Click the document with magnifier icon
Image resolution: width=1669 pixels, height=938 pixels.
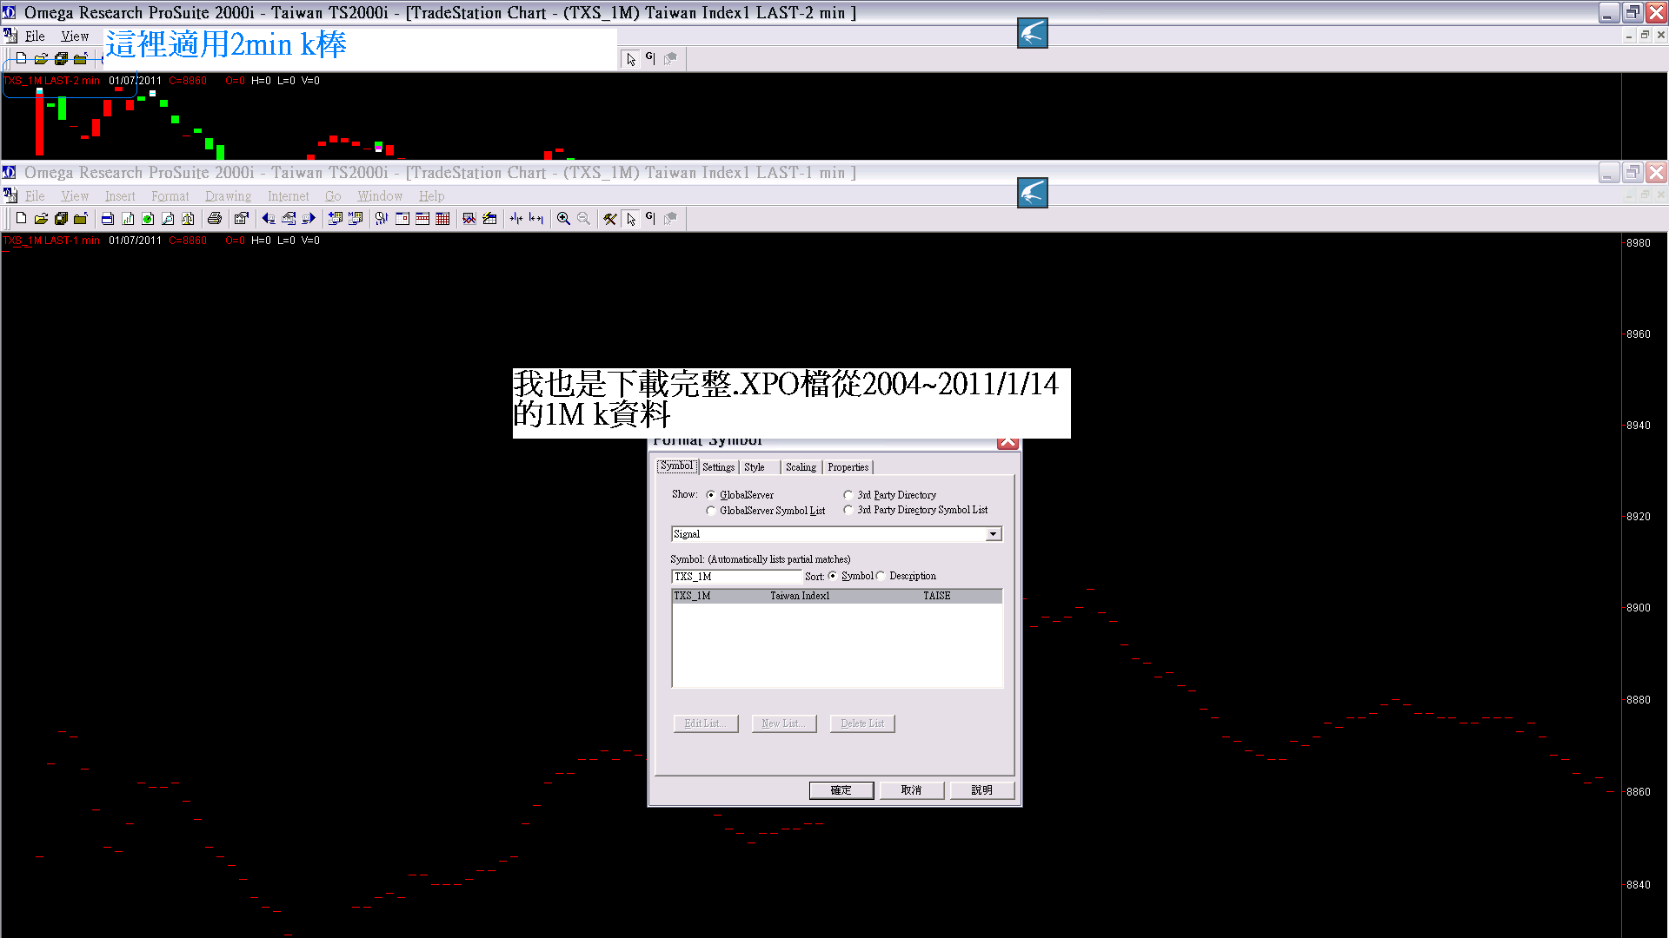coord(168,218)
